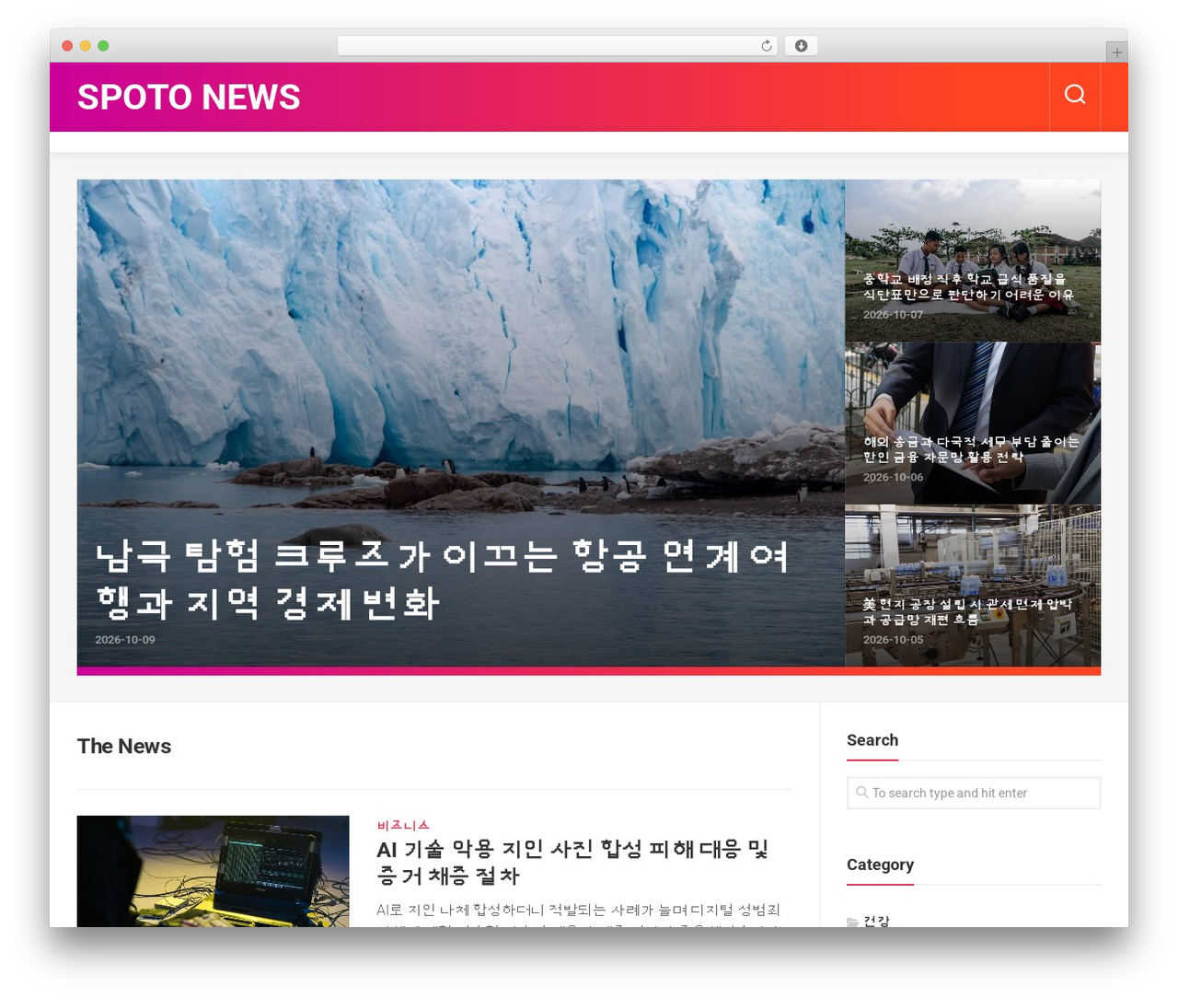This screenshot has width=1178, height=998.
Task: Open the laptop thumbnail of AI article
Action: pos(213,871)
